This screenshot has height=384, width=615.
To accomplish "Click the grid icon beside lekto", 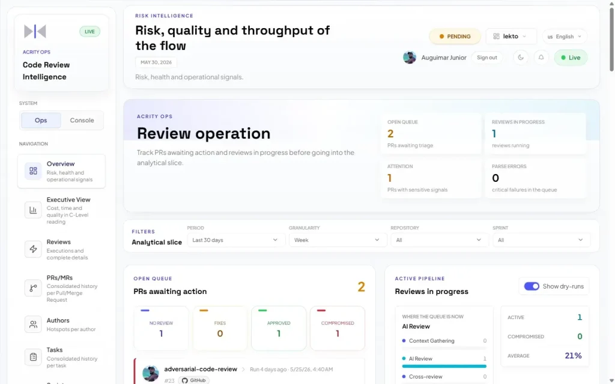I will 496,36.
